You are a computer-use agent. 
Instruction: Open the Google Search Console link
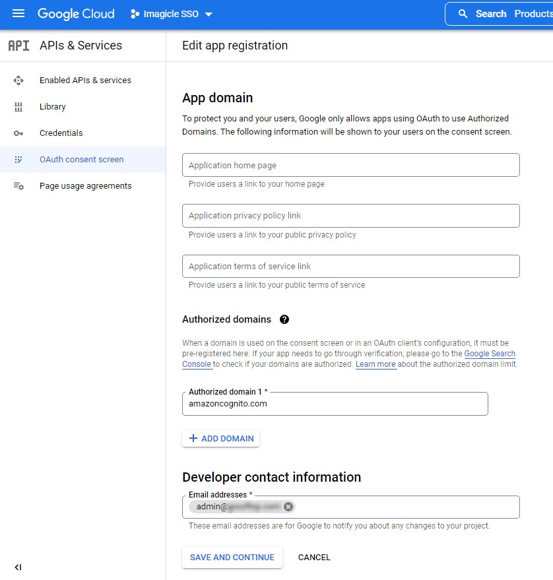coord(490,354)
